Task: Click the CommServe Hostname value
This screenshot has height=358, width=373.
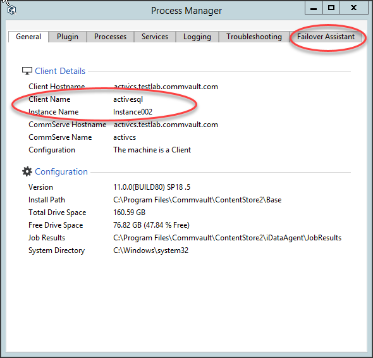Action: 166,125
